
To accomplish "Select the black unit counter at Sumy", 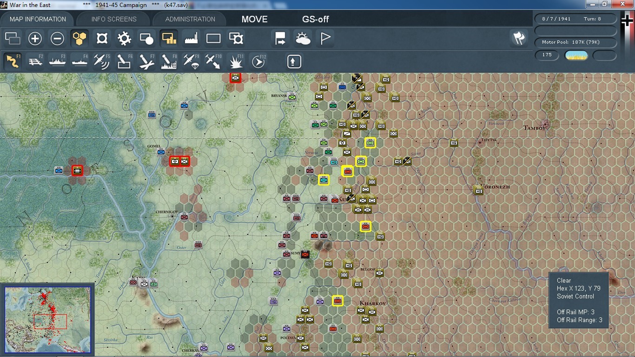I will coord(305,254).
